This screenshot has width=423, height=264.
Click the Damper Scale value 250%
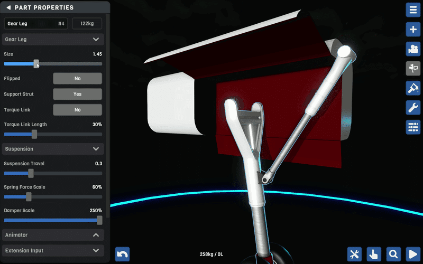[96, 210]
